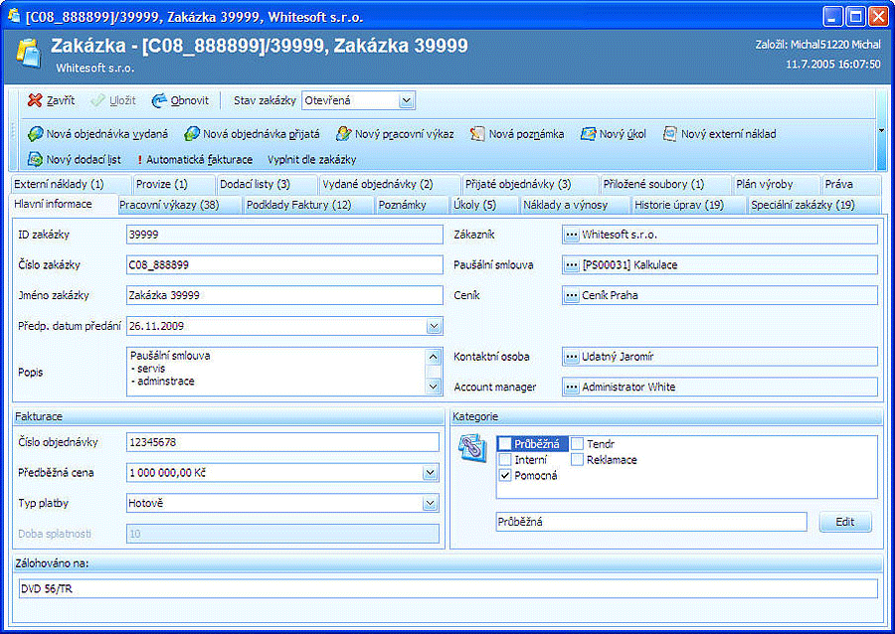Add a new note via Nová poznámka

[517, 133]
